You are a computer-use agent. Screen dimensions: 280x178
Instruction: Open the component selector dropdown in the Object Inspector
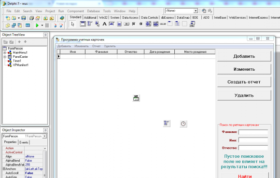(44, 136)
